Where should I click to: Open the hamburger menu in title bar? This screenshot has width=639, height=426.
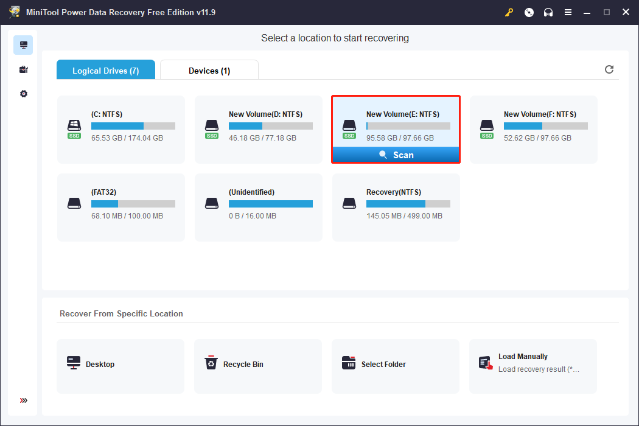tap(568, 12)
